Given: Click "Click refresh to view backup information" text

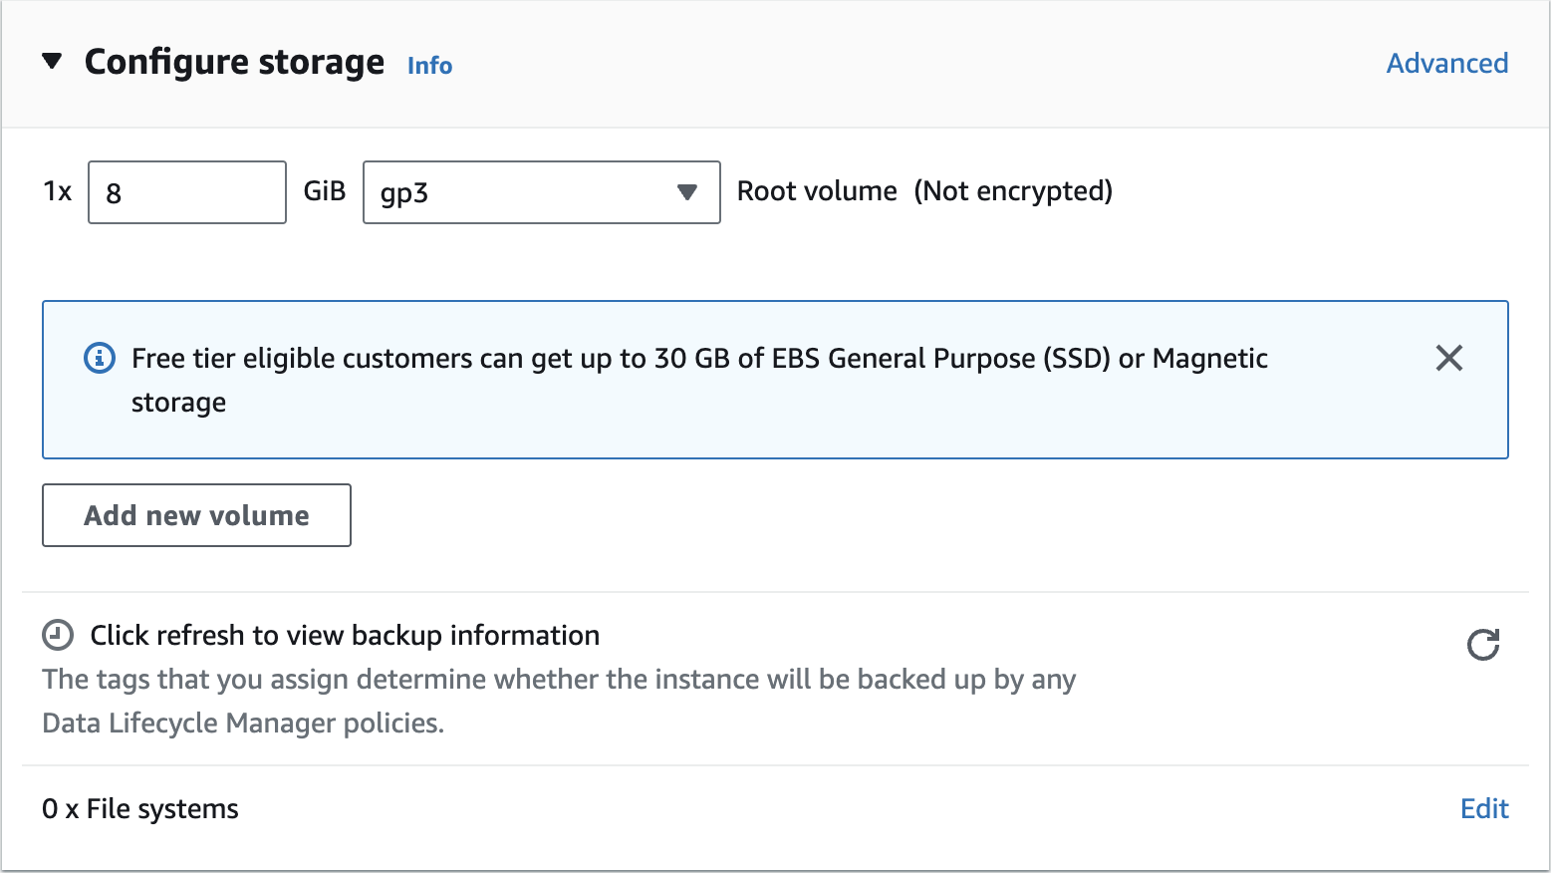Looking at the screenshot, I should [x=345, y=635].
